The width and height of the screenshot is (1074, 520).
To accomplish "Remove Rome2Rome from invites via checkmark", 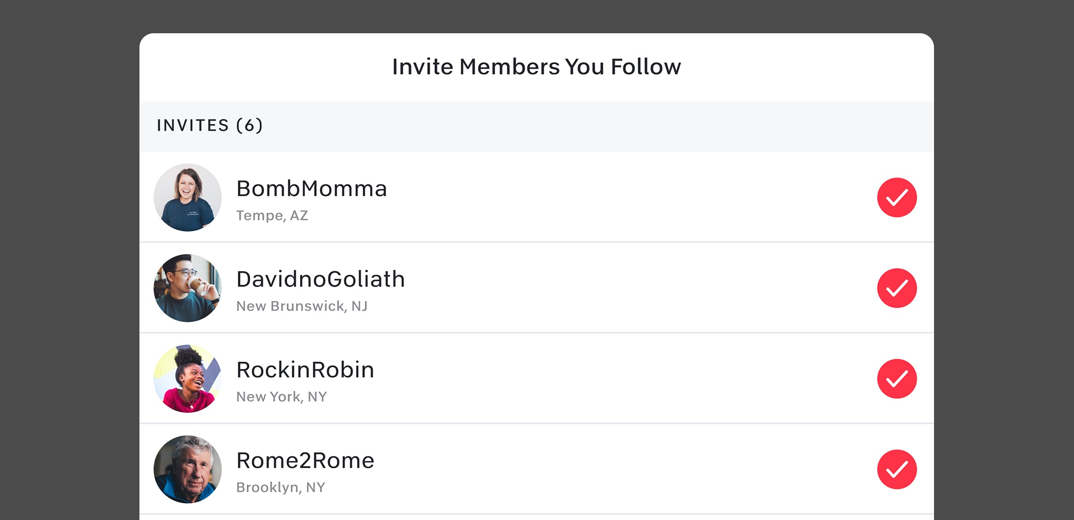I will [897, 469].
